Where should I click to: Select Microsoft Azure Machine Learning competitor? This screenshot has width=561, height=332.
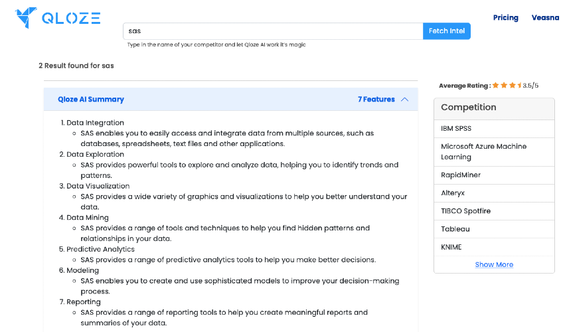(x=494, y=151)
